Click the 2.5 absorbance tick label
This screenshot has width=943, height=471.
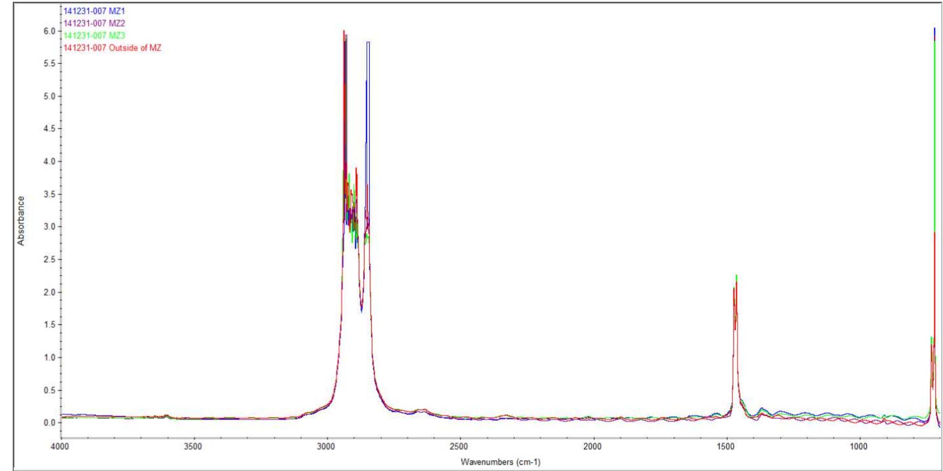(50, 260)
